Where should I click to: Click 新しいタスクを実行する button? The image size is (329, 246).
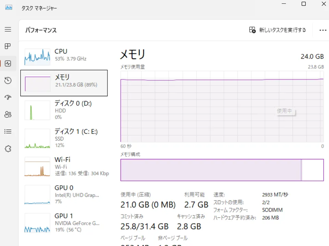coord(277,30)
